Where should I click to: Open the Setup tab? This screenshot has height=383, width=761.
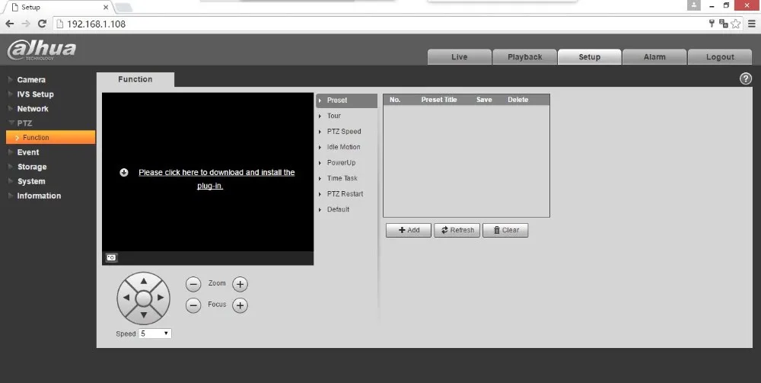[589, 57]
